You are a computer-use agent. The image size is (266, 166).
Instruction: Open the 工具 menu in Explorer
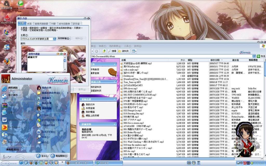tap(127, 46)
